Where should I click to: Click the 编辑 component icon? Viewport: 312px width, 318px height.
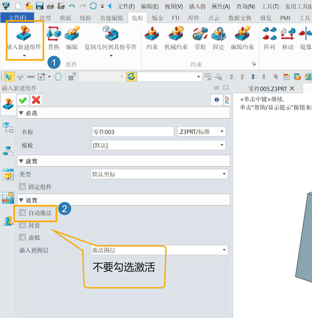72,33
